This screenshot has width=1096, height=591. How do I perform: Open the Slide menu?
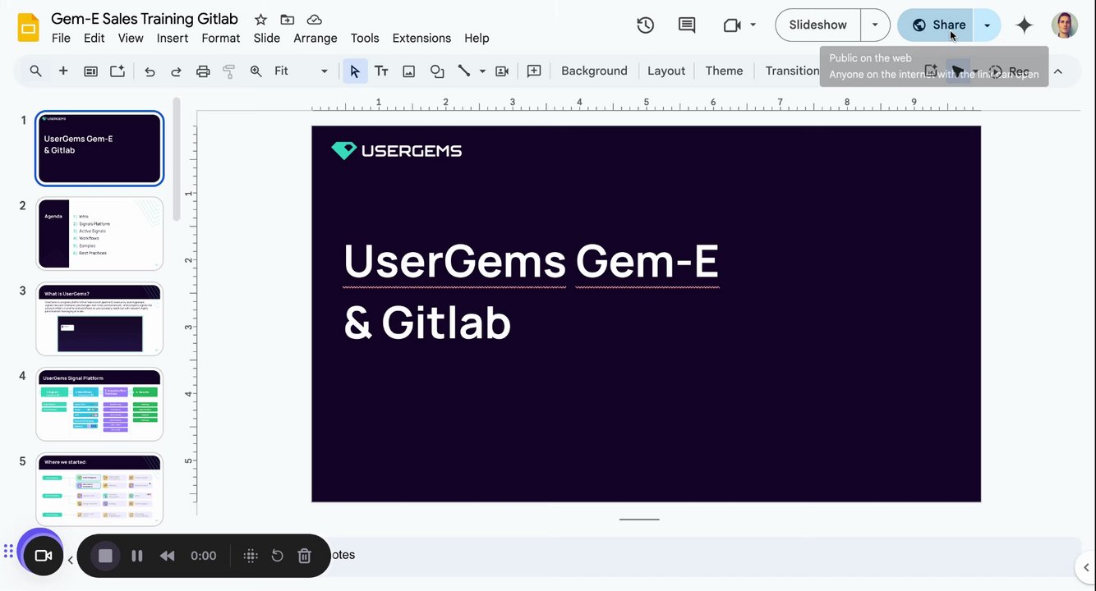(x=267, y=39)
